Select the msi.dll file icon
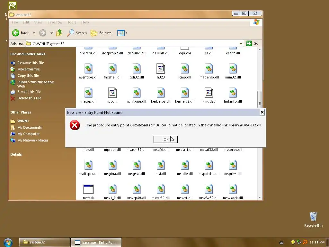The width and height of the screenshot is (329, 247). coord(161,165)
